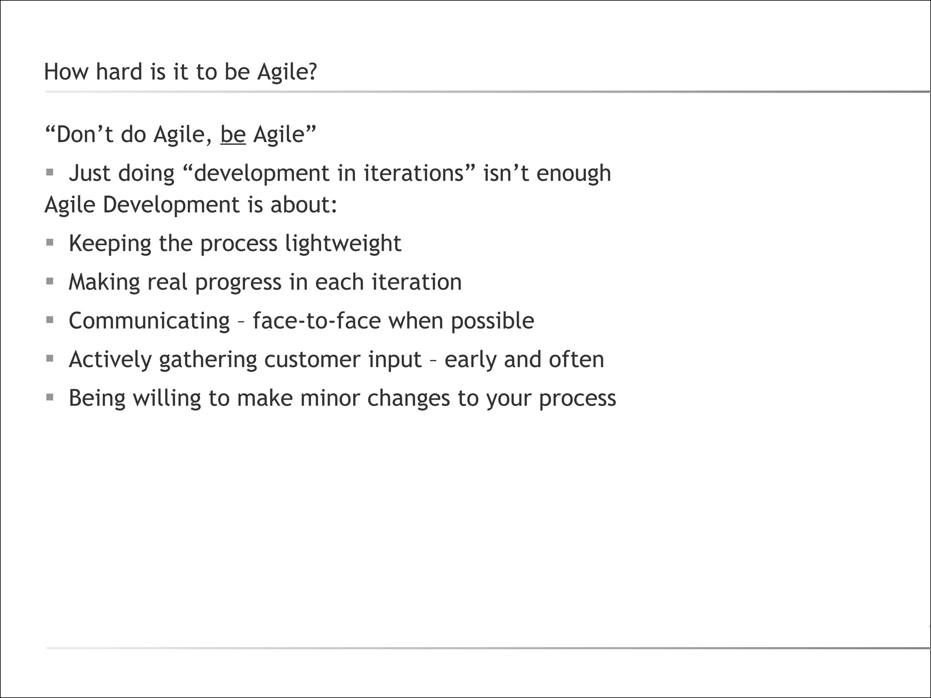This screenshot has width=931, height=698.
Task: Click the bullet marker before "Actively gathering"
Action: [x=50, y=358]
